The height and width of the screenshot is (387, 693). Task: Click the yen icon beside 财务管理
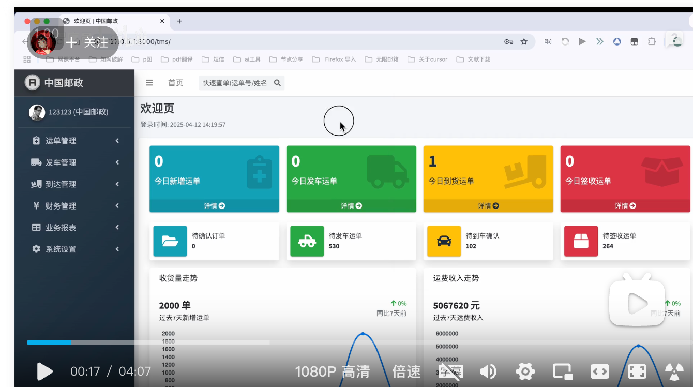click(36, 206)
